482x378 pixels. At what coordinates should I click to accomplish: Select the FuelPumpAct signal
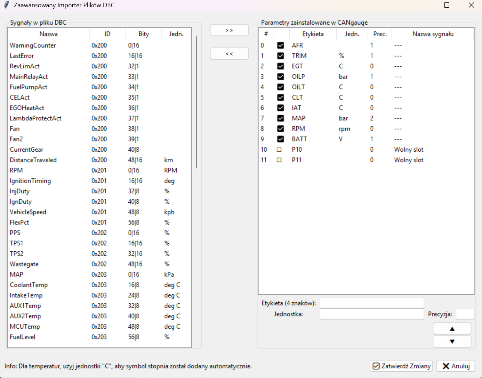(99, 87)
